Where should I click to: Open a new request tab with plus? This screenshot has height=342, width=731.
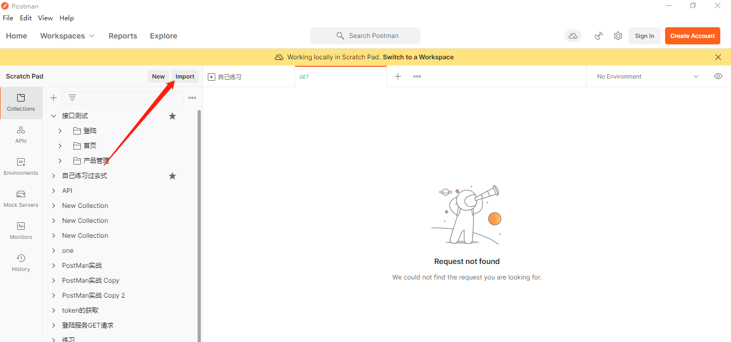398,76
